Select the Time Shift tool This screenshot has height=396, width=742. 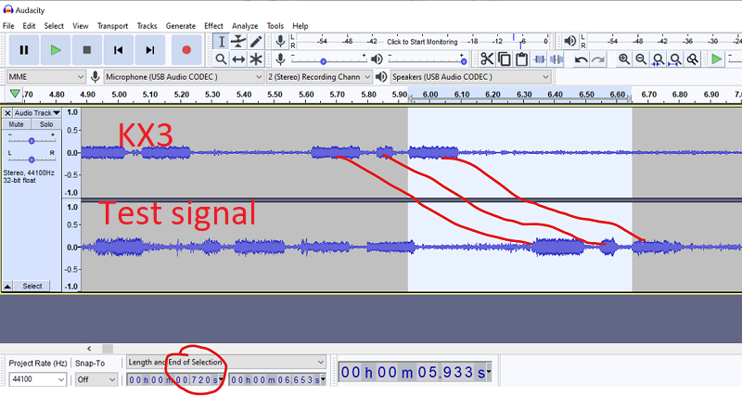click(x=238, y=59)
